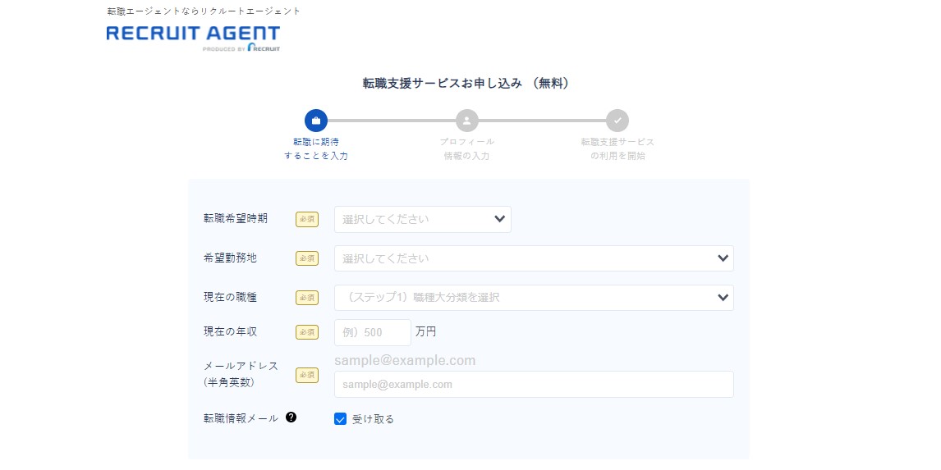This screenshot has height=470, width=941.
Task: Click the progress bar between steps one and two
Action: point(391,121)
